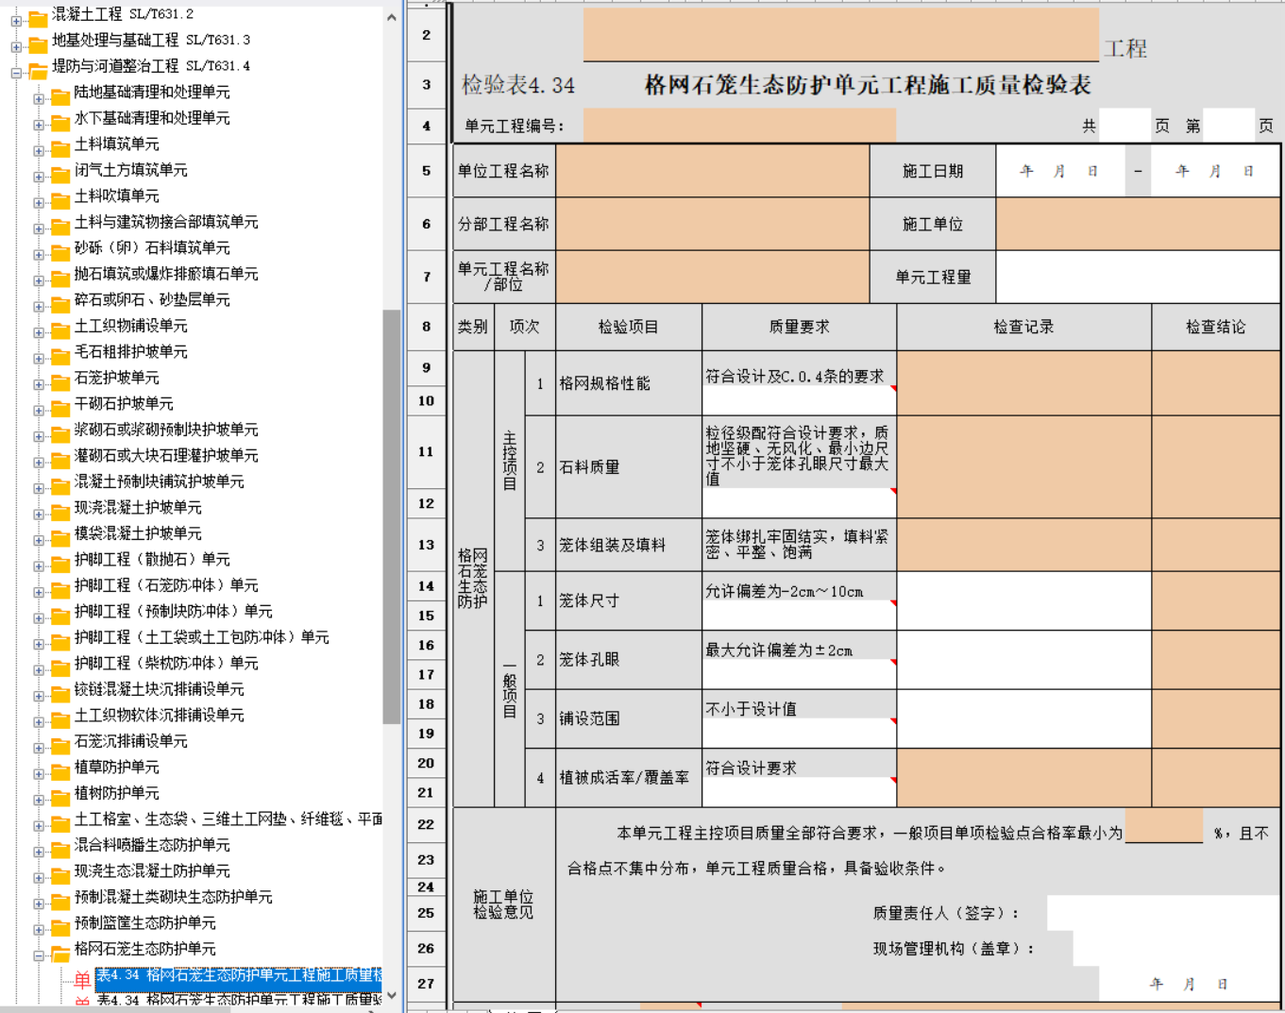
Task: Expand the 干砌石护坡单元 tree node
Action: 39,410
